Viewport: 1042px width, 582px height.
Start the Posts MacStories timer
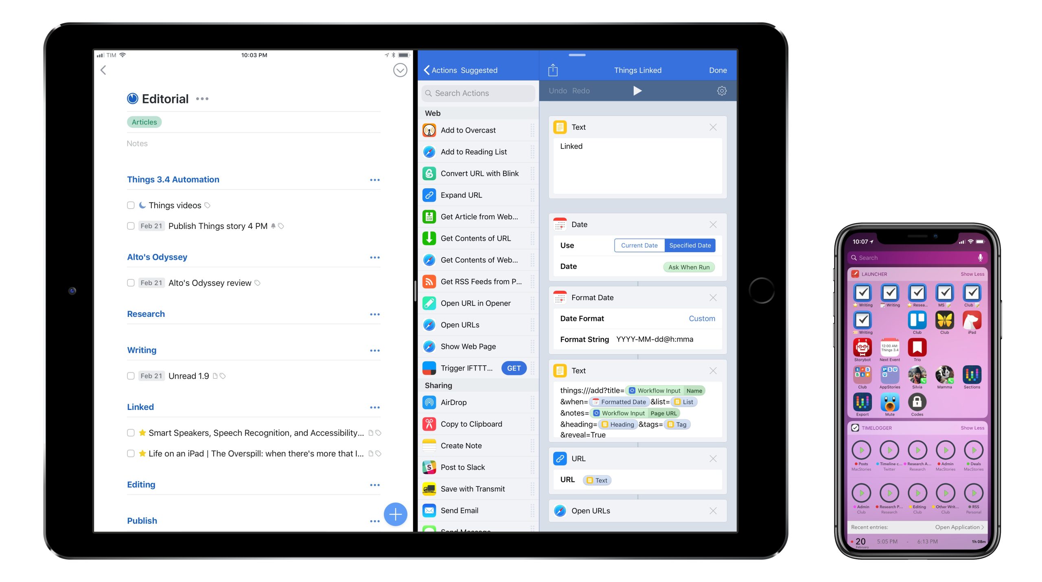(x=861, y=450)
